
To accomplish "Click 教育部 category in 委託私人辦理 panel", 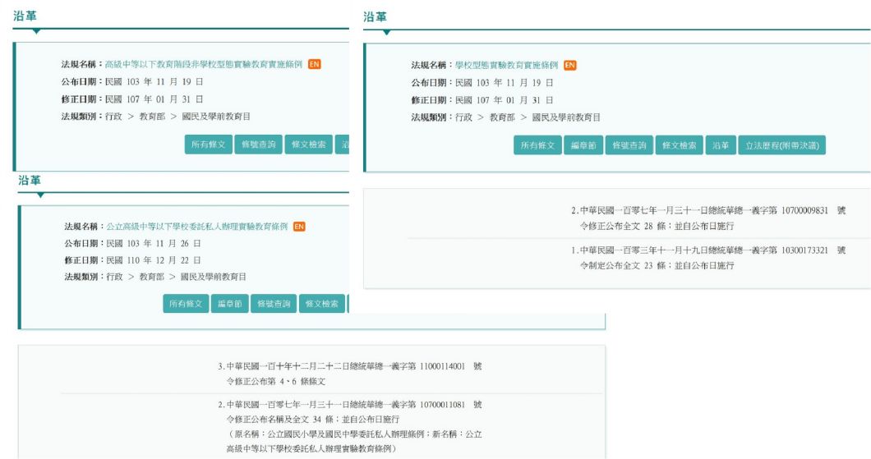I will pos(152,277).
